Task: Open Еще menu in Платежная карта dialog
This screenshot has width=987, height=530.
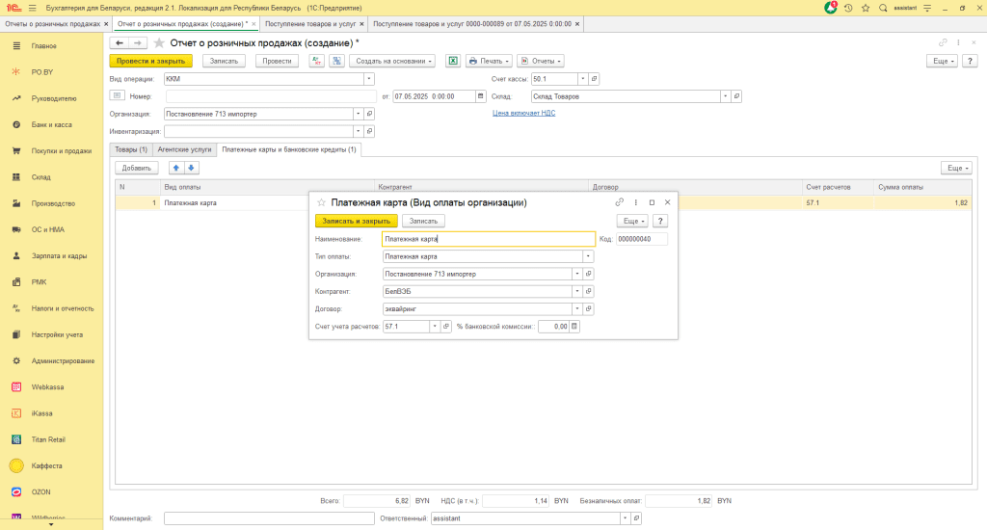Action: point(632,221)
